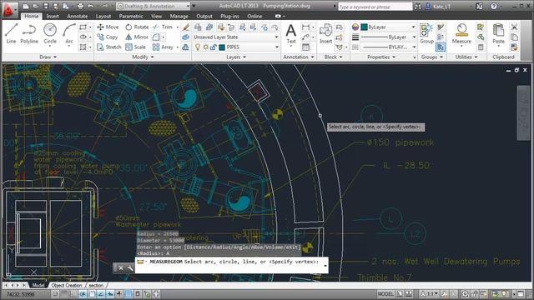534x300 pixels.
Task: Click the Array tool
Action: pyautogui.click(x=164, y=47)
